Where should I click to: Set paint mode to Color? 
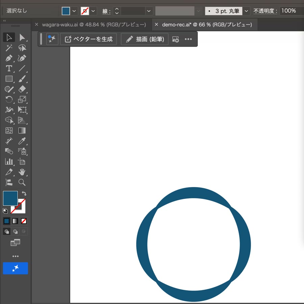pos(7,221)
